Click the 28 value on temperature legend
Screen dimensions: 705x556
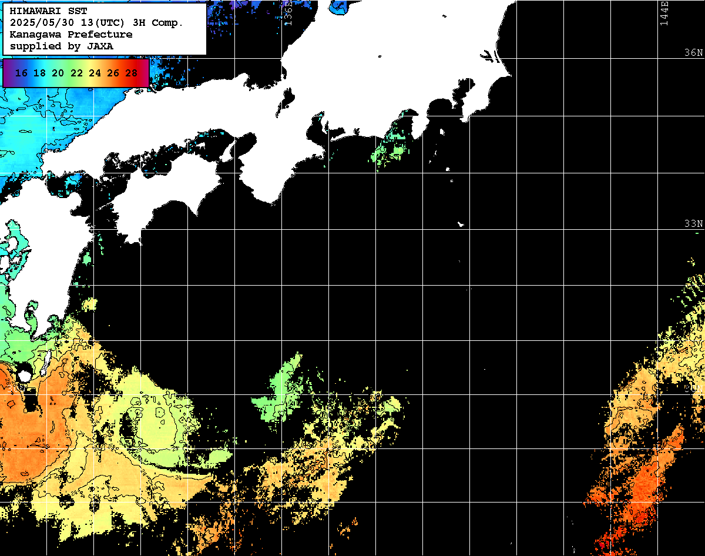(132, 73)
